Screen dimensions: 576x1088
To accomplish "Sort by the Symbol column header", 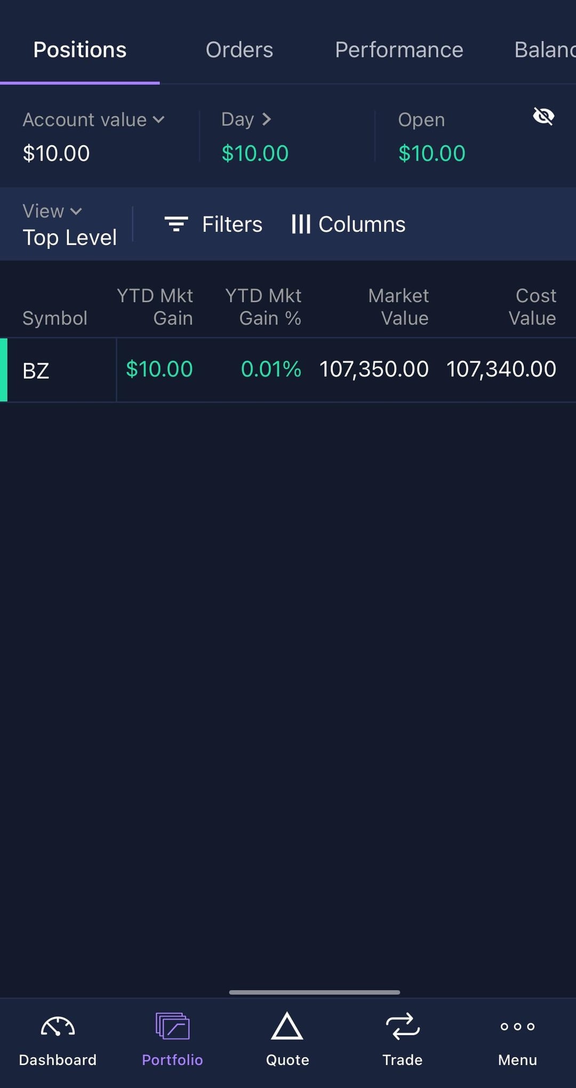I will point(55,318).
